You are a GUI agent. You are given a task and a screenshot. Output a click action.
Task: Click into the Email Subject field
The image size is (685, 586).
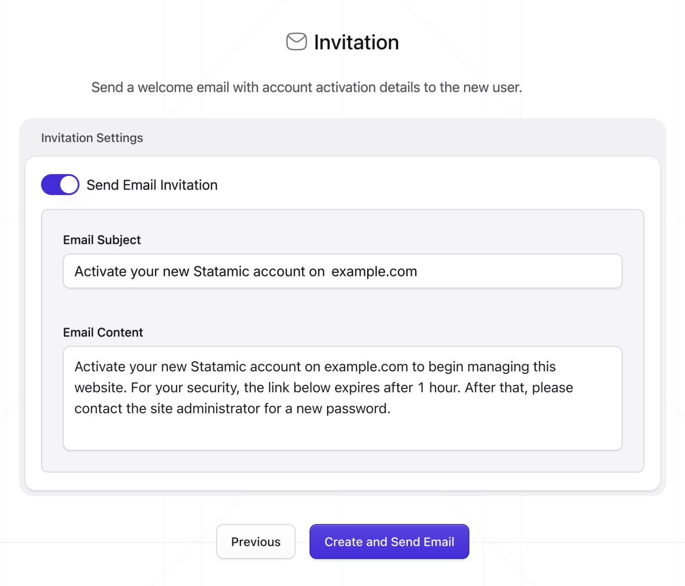click(x=342, y=271)
